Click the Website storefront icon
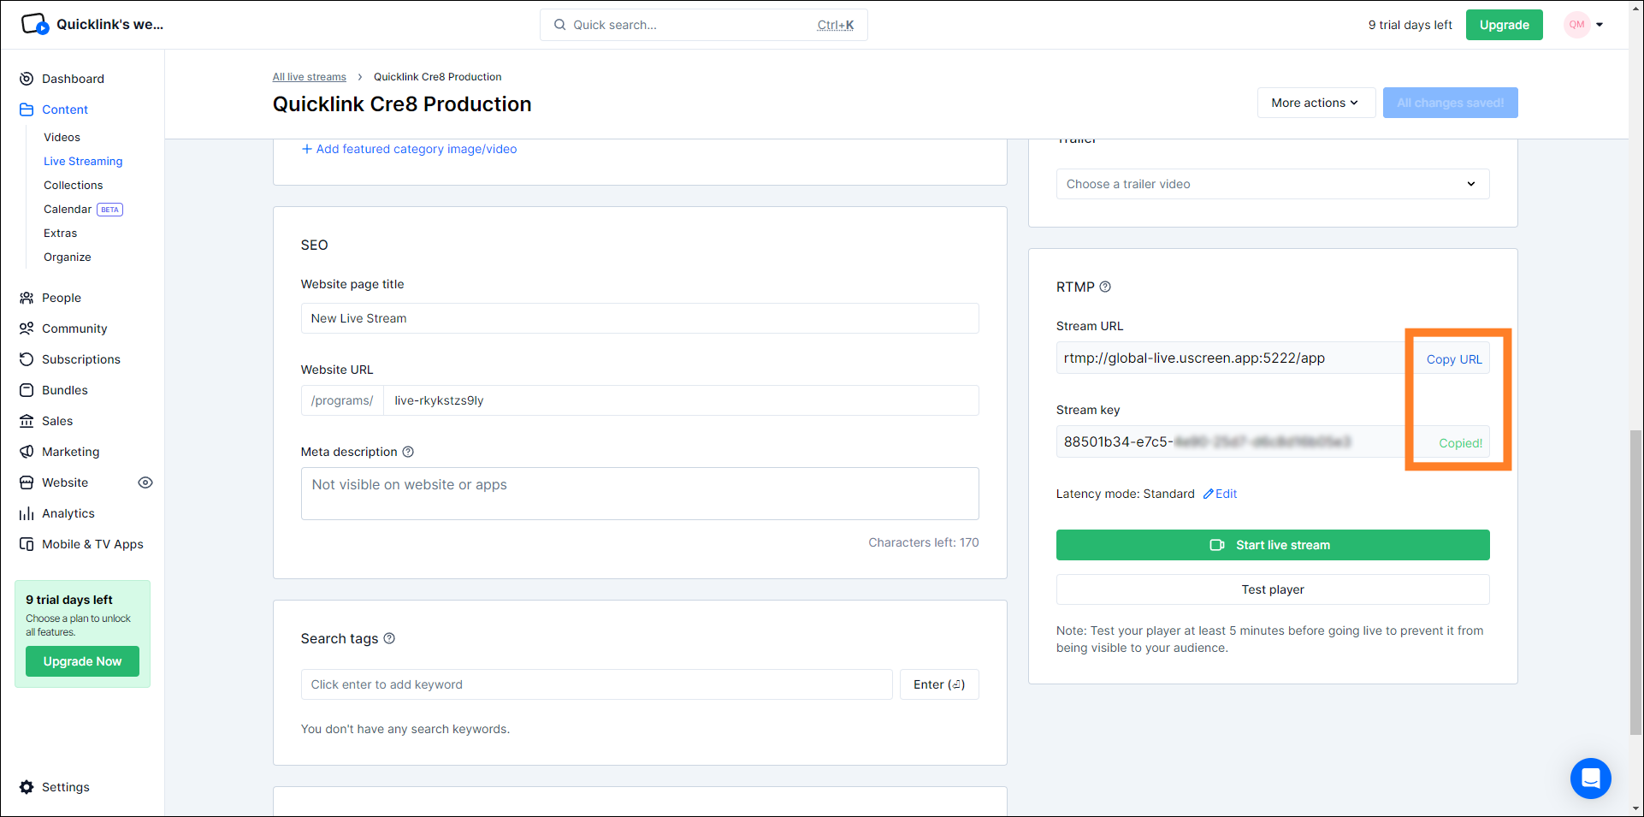 click(x=27, y=483)
